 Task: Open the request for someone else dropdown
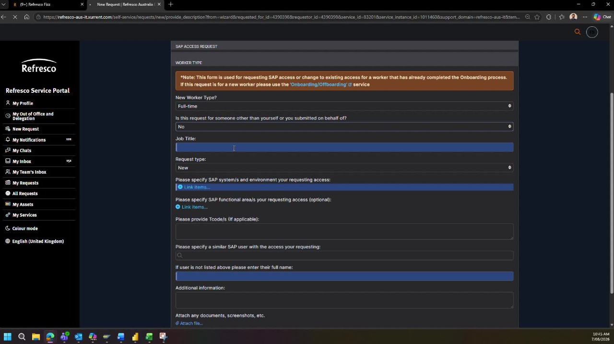point(344,127)
